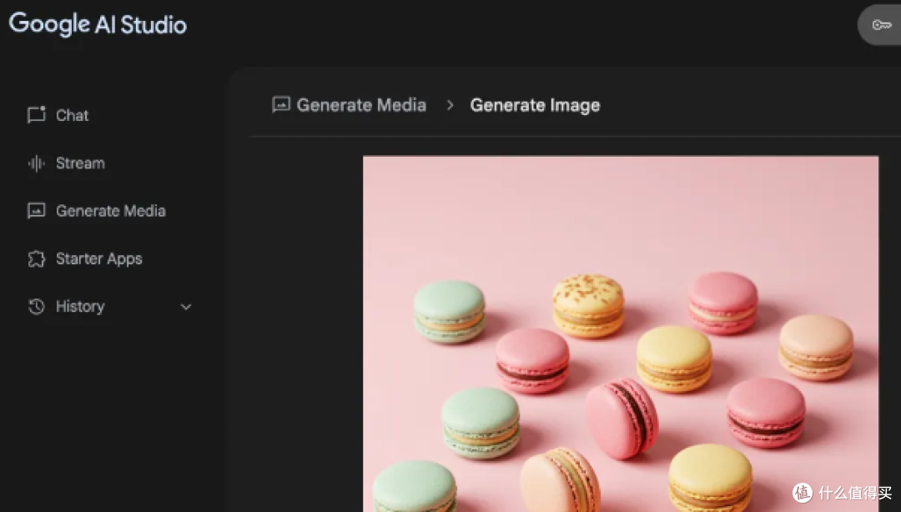Screen dimensions: 901x512
Task: Expand the History chevron
Action: tap(185, 307)
